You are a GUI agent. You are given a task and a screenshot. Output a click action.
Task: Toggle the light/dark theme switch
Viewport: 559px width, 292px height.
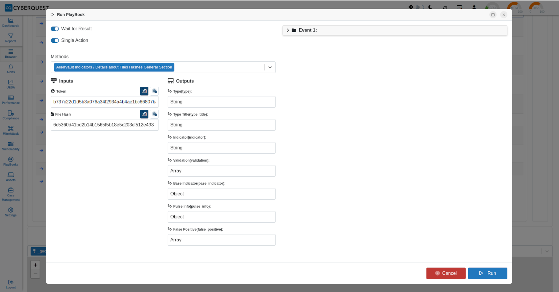pyautogui.click(x=420, y=7)
